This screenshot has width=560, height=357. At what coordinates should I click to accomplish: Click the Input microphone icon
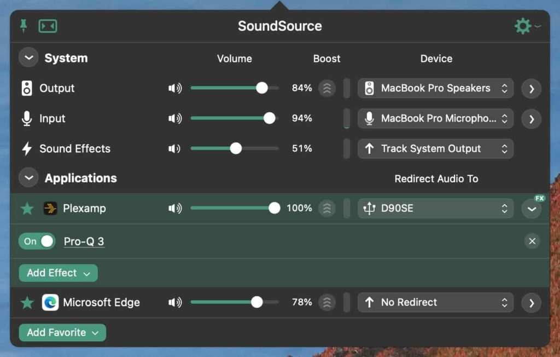click(27, 118)
